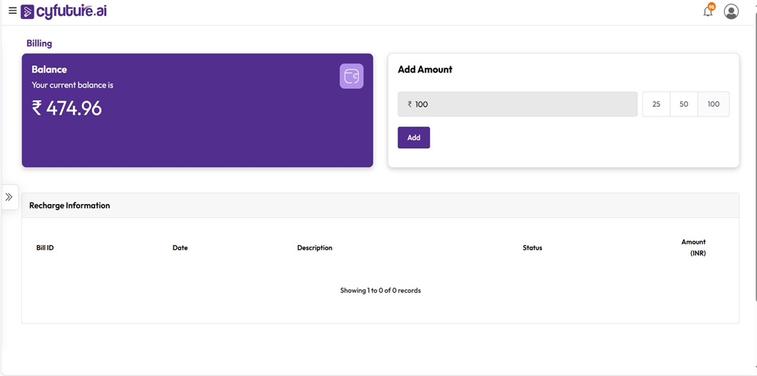This screenshot has height=376, width=757.
Task: Select the 100 preset amount
Action: [713, 105]
